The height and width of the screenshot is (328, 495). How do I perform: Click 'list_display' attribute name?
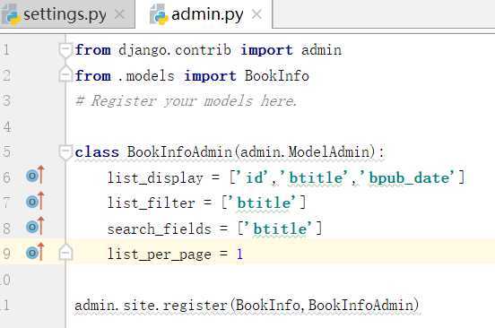tap(155, 178)
